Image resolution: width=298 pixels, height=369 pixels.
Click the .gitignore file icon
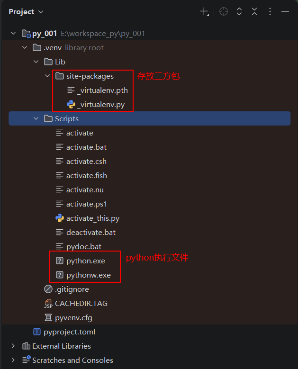coord(48,289)
